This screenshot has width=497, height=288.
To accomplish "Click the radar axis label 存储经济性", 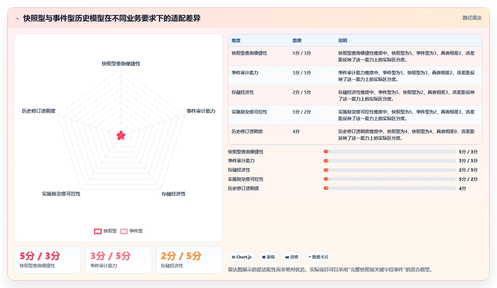I will (174, 194).
